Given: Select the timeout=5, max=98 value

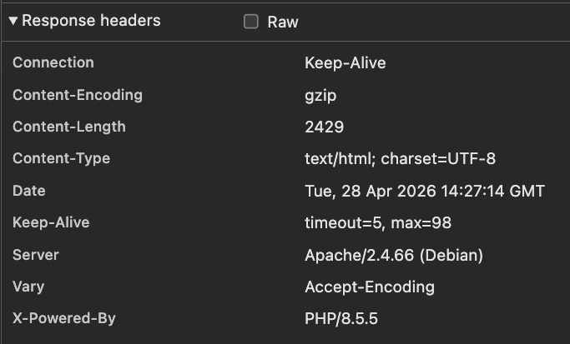Looking at the screenshot, I should 378,223.
